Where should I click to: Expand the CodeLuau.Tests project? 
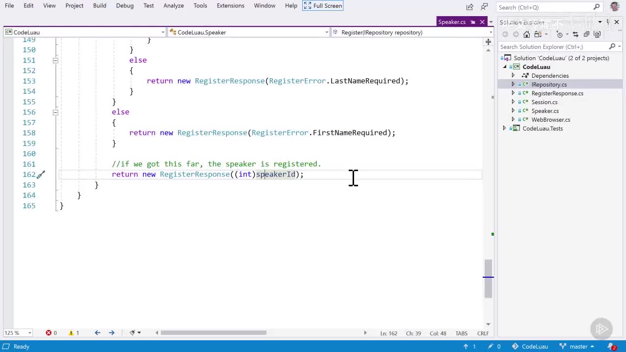coord(504,129)
